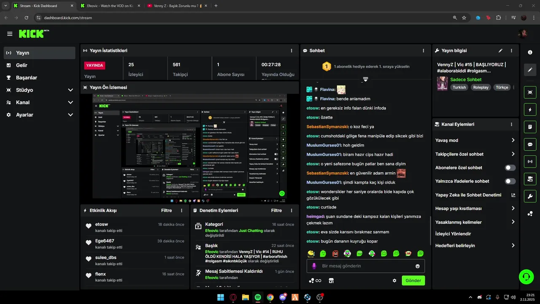Toggle the lightning activity feed widget in the right sidebar

tap(530, 110)
